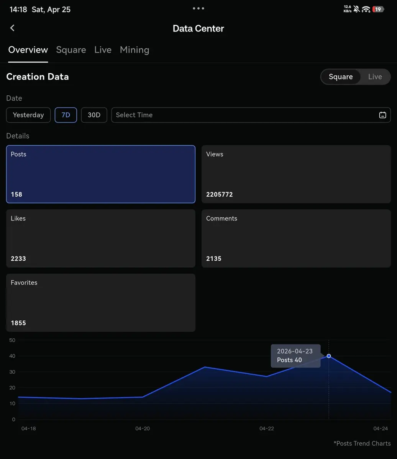This screenshot has width=397, height=459.
Task: Switch to the Mining tab
Action: tap(135, 50)
